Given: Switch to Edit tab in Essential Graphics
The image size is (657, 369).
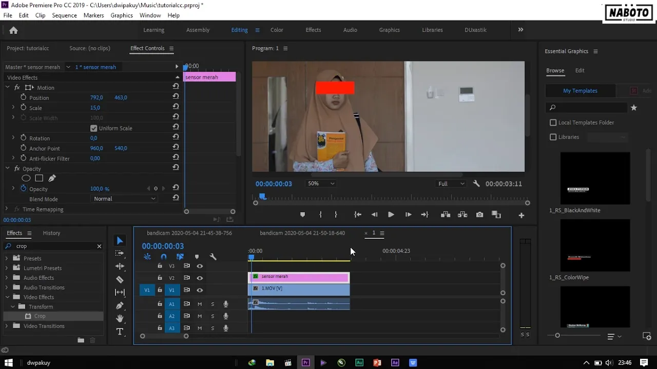Looking at the screenshot, I should (579, 70).
